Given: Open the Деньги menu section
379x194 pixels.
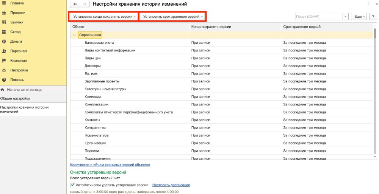Looking at the screenshot, I should point(16,42).
